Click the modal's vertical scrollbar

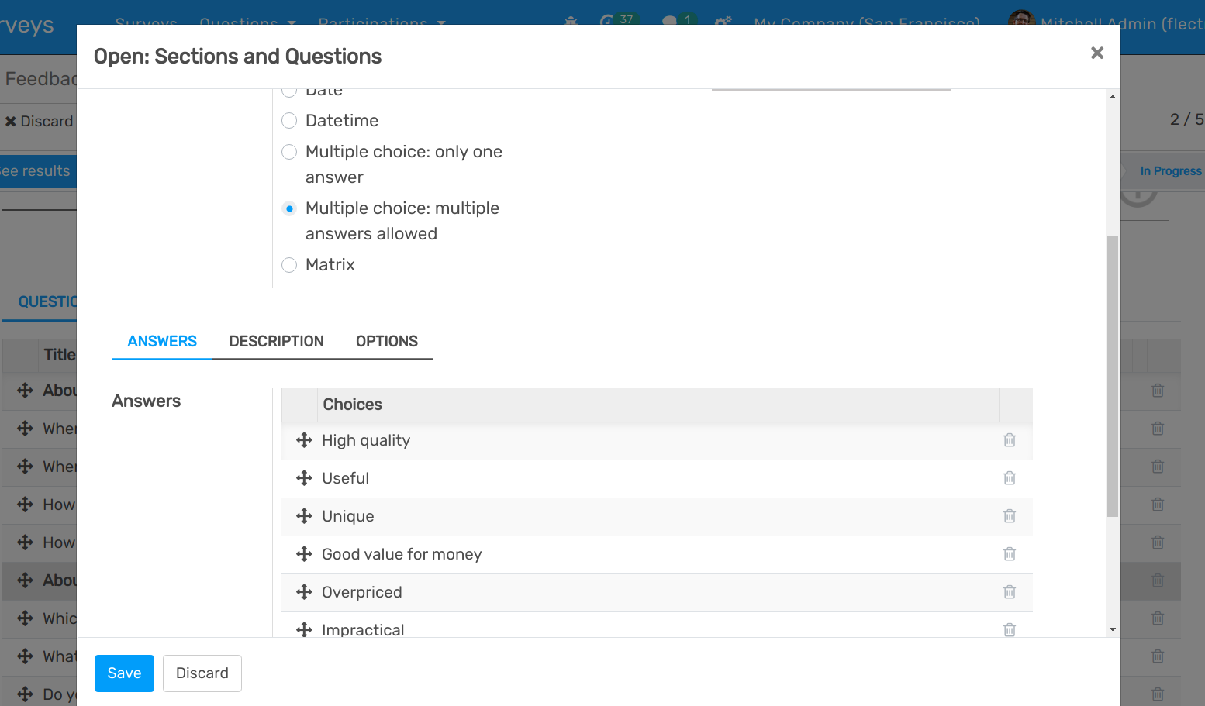(x=1113, y=372)
